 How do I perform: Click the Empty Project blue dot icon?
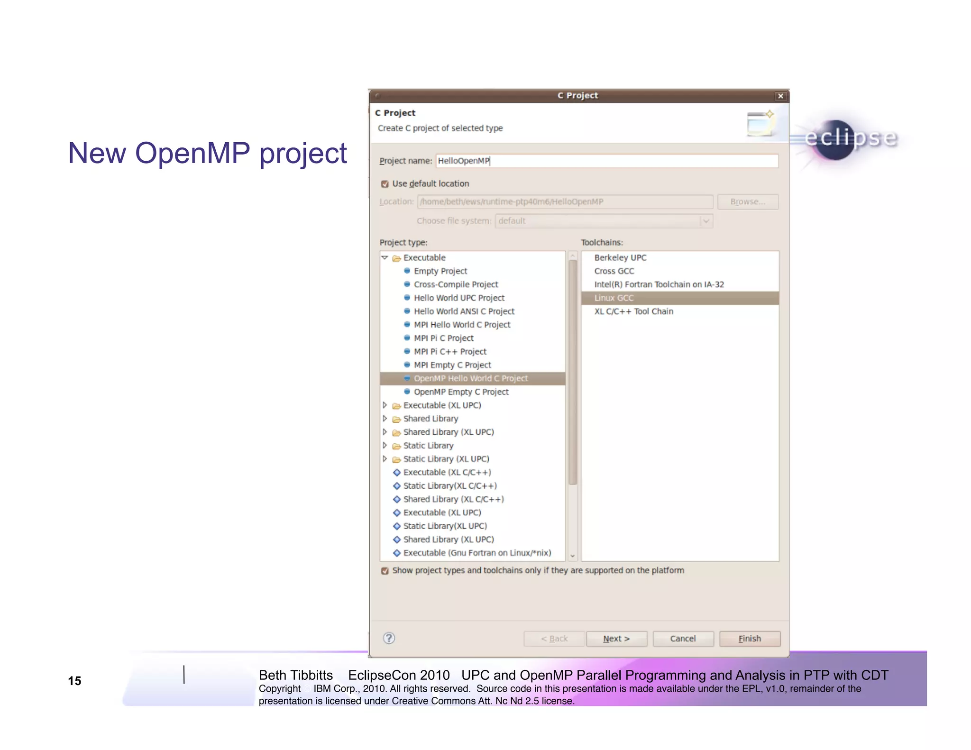pos(407,271)
